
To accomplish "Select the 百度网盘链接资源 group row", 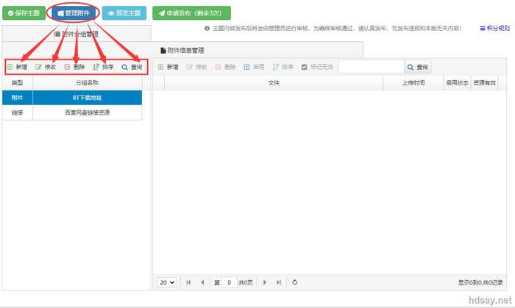I will pyautogui.click(x=72, y=112).
